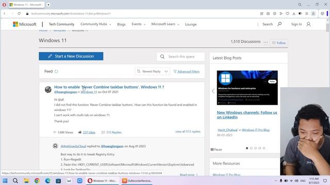Open Windows IT Pro Blog link under post
The image size is (330, 185).
point(256,130)
